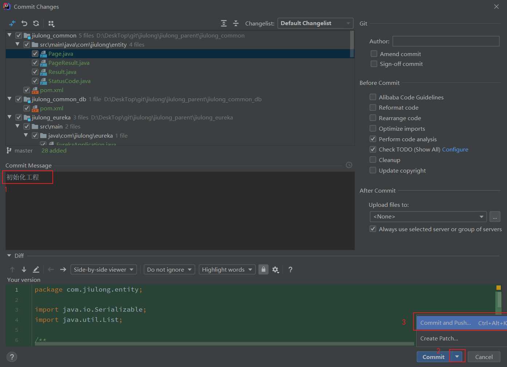Viewport: 507px width, 367px height.
Task: Click the Rollback icon
Action: point(24,23)
